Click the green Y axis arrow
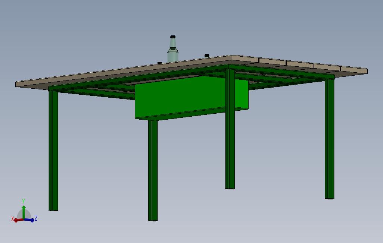 [24, 212]
